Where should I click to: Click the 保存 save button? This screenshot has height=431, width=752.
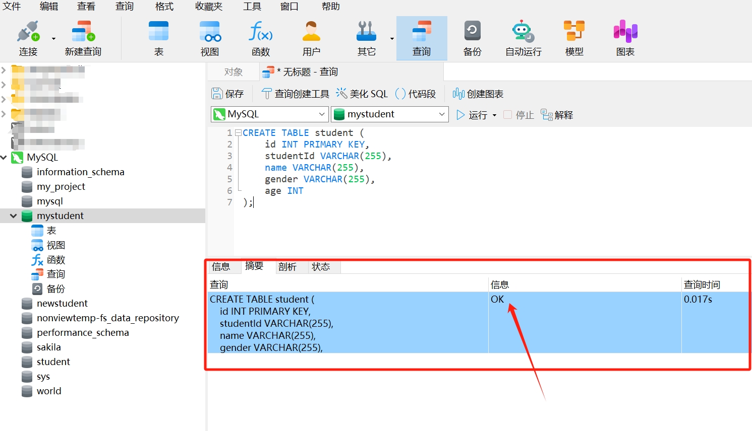227,94
